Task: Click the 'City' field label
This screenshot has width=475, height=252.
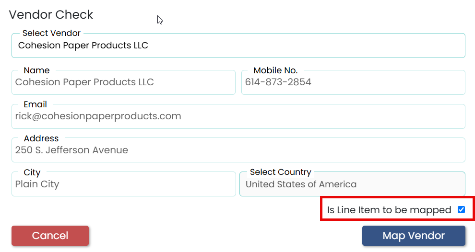Action: tap(32, 172)
